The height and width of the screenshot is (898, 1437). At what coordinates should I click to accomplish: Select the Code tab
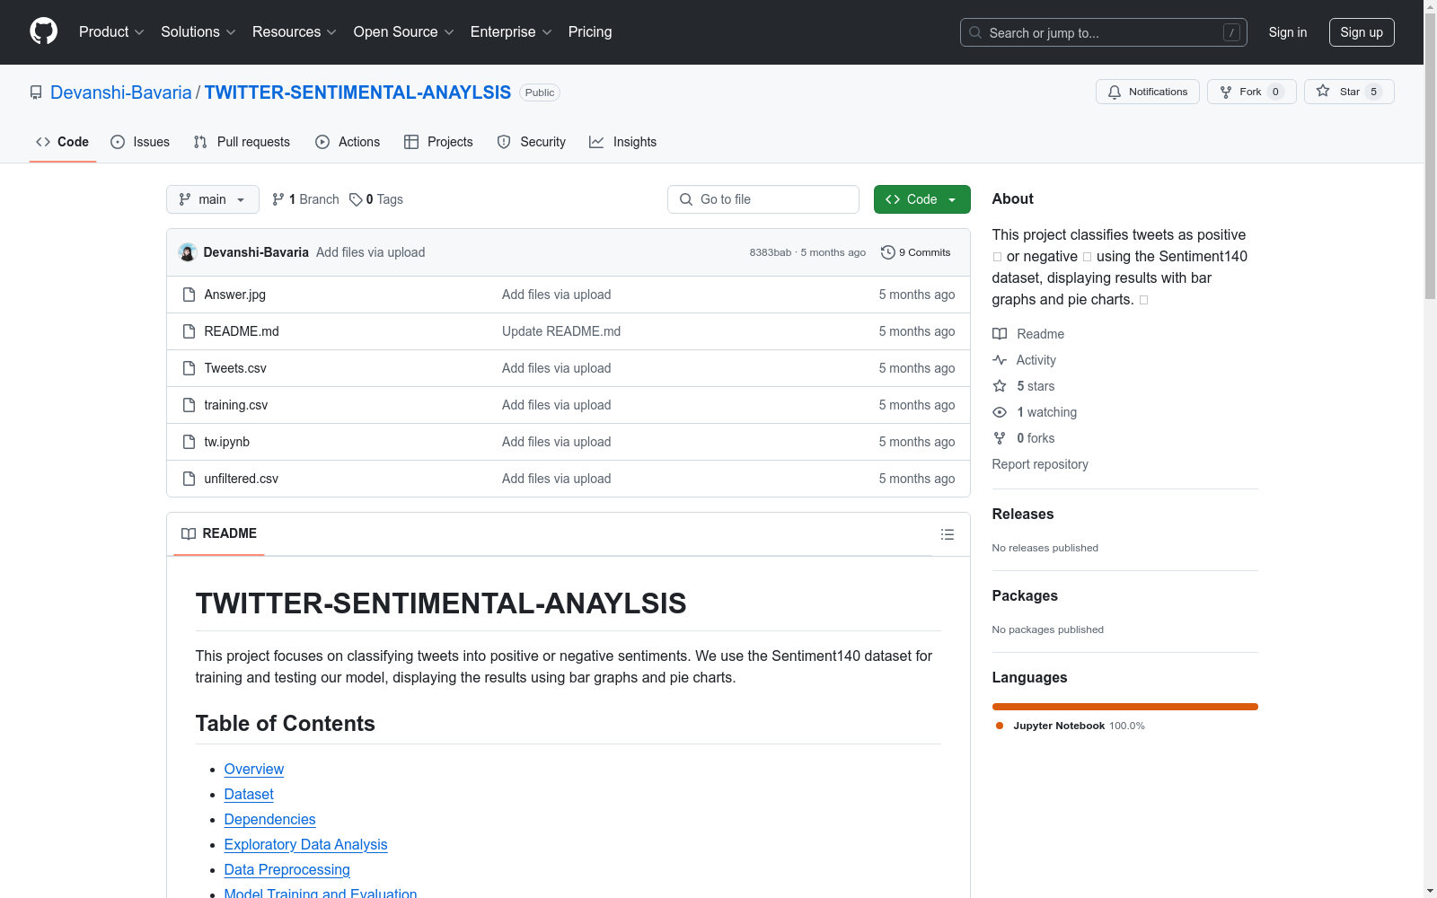pos(63,142)
